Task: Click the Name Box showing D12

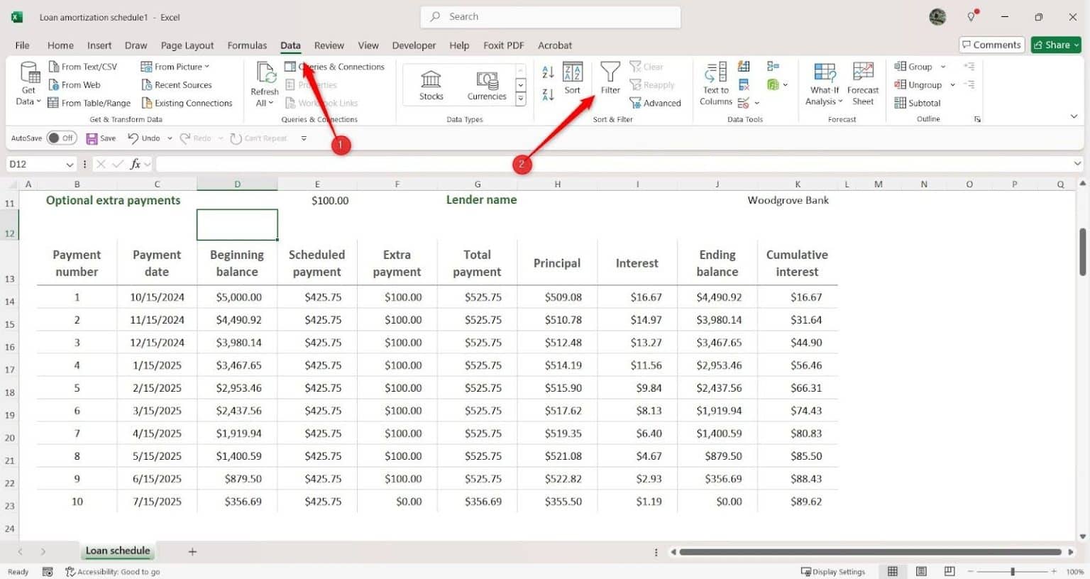Action: click(x=35, y=163)
